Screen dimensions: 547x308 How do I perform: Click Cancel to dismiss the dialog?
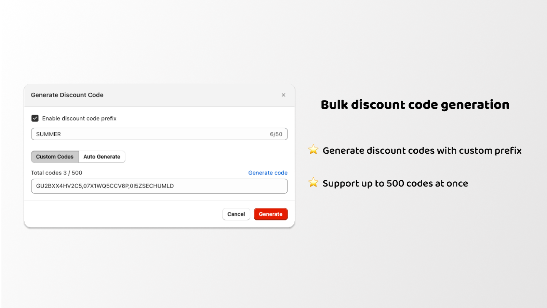point(236,214)
